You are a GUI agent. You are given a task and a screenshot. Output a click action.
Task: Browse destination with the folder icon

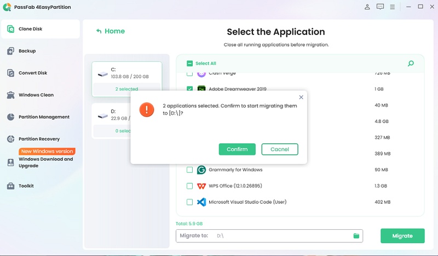356,236
